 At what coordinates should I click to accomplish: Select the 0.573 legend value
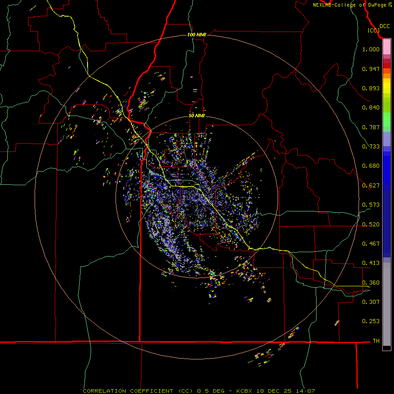pos(371,205)
